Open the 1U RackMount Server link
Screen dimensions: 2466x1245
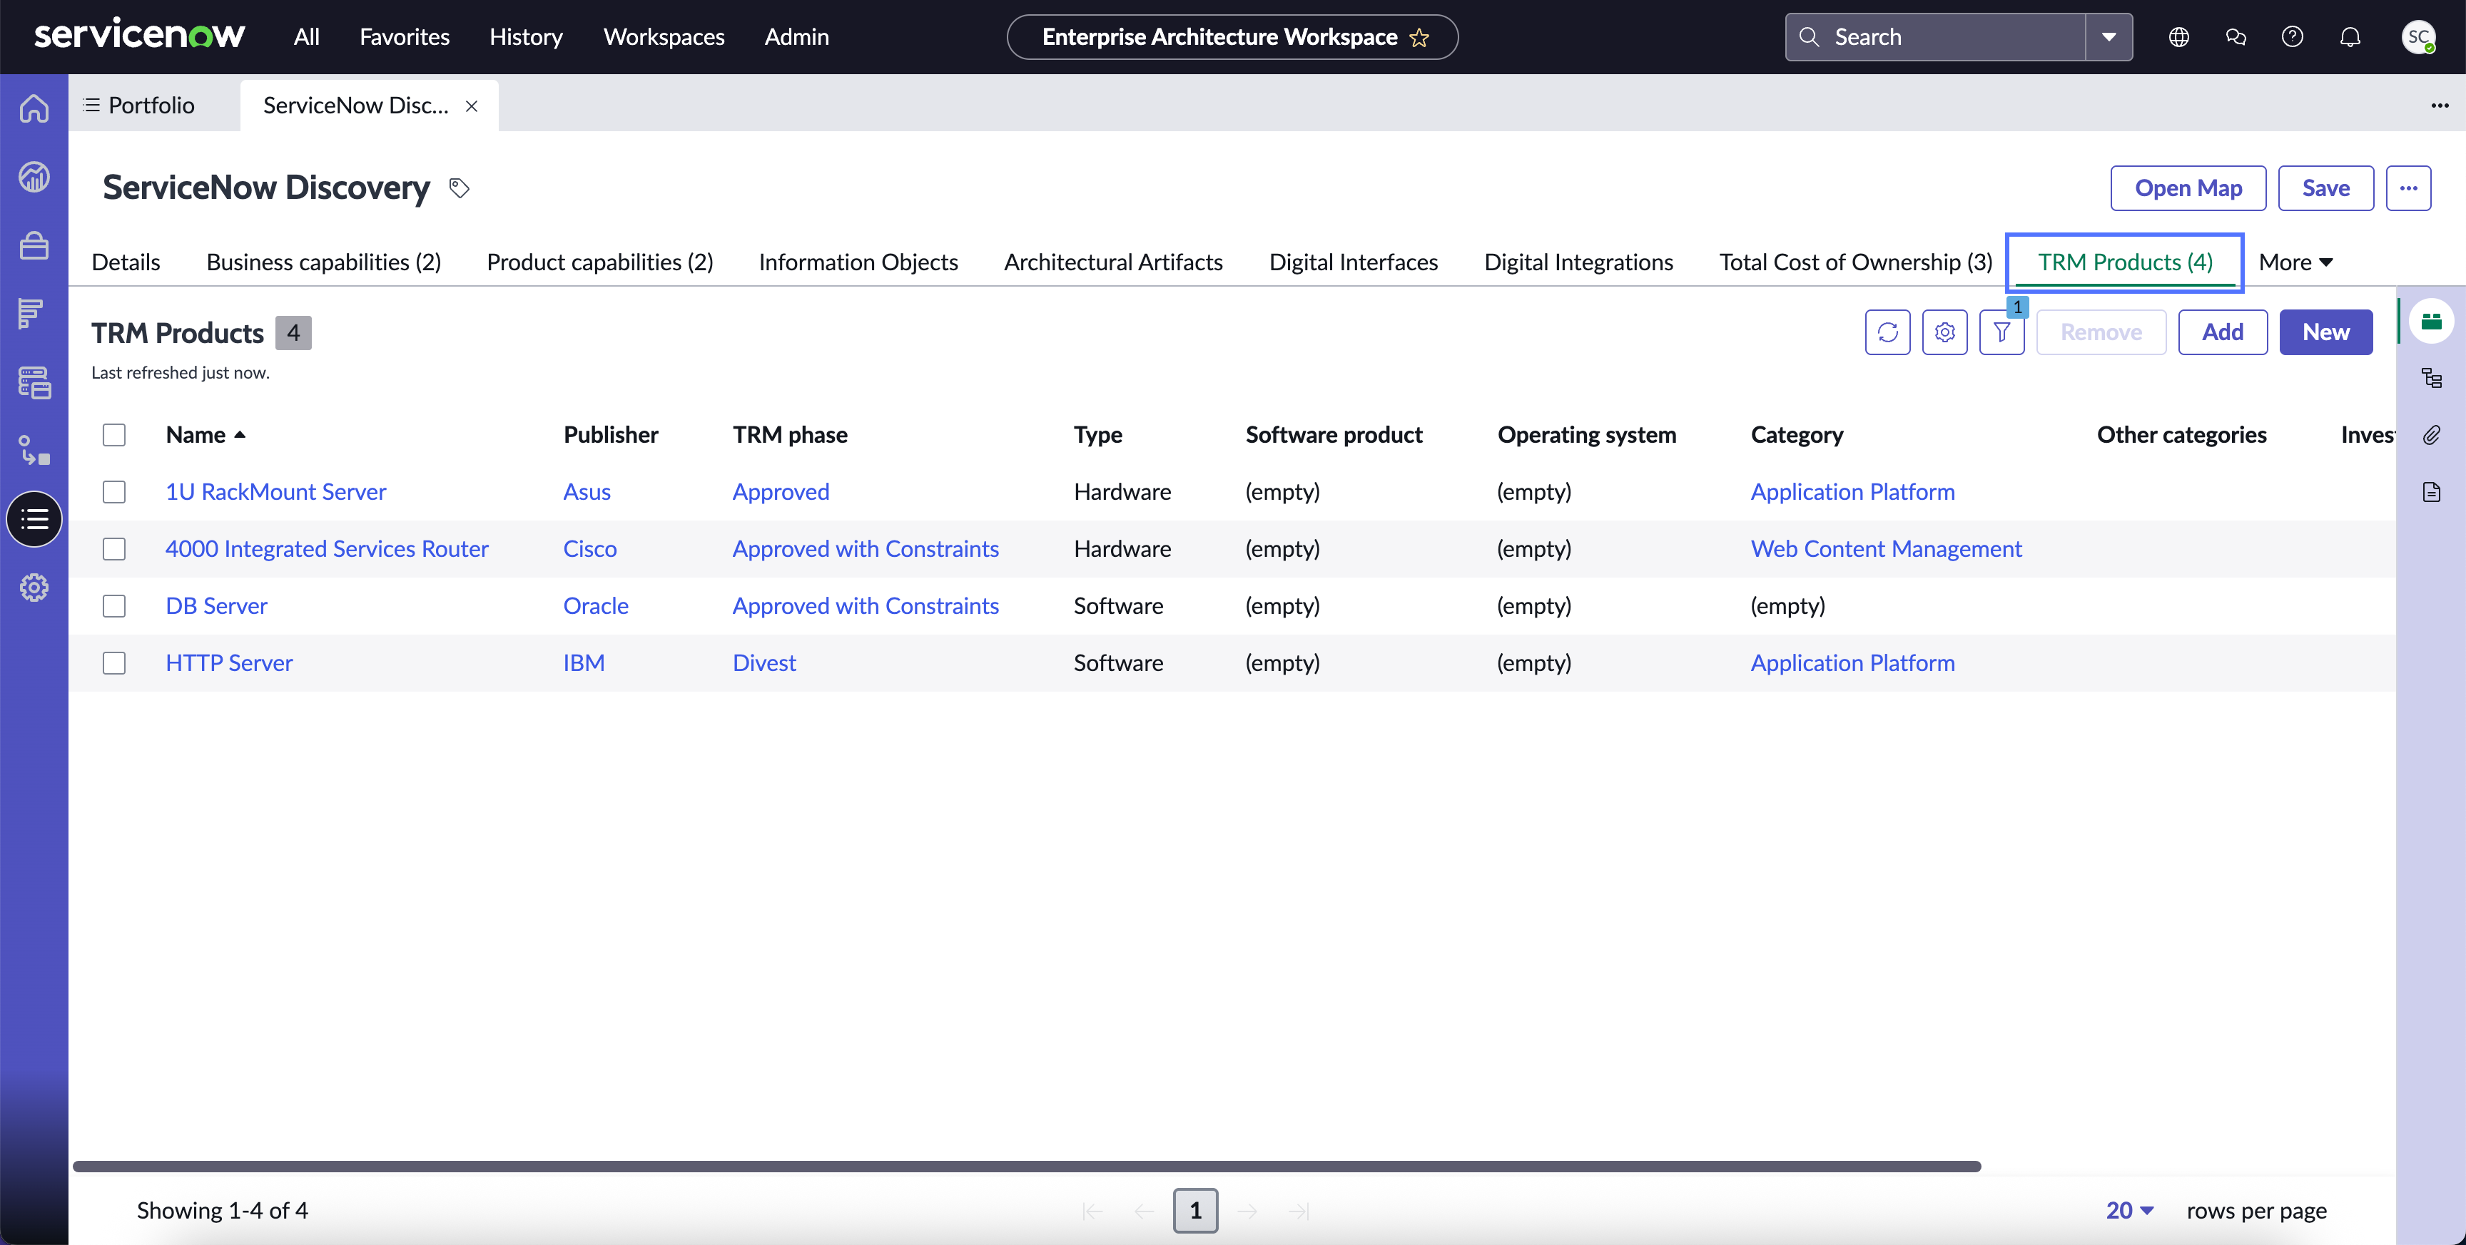[x=275, y=492]
